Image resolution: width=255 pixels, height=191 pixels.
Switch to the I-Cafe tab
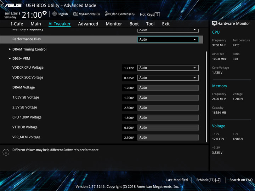tap(17, 24)
